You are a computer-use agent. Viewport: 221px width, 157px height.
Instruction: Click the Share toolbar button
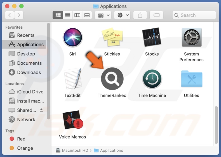point(140,15)
